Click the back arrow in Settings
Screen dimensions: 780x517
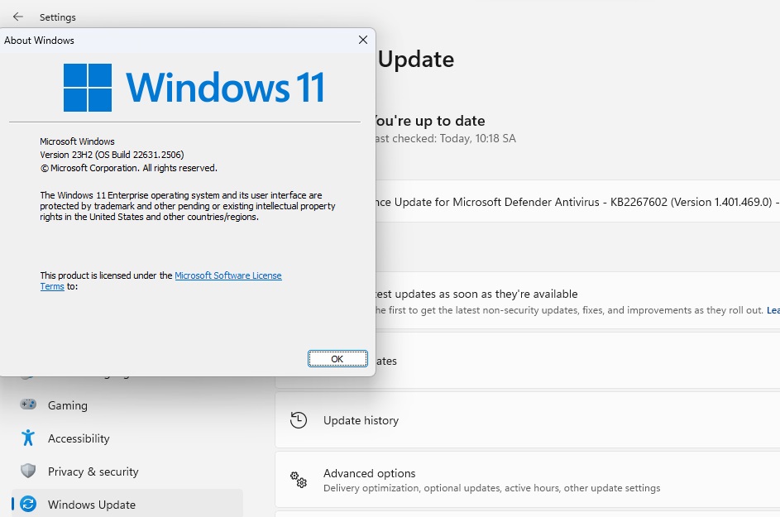point(18,17)
